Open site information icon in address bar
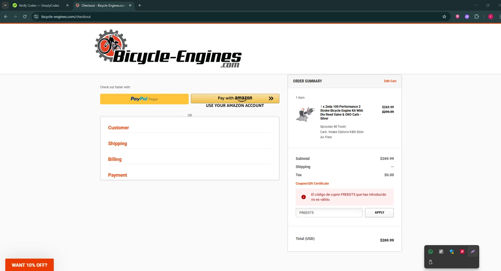This screenshot has width=501, height=271. pos(36,16)
